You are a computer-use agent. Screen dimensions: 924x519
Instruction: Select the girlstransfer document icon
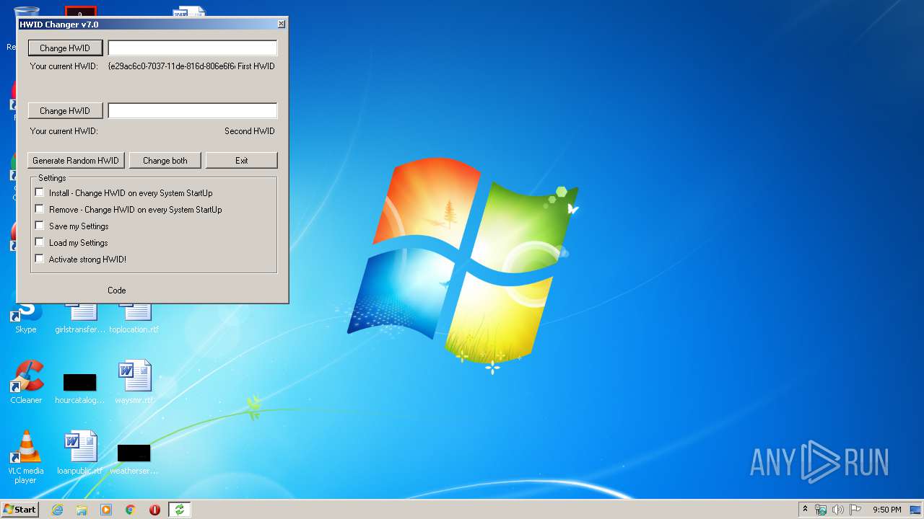coord(80,317)
